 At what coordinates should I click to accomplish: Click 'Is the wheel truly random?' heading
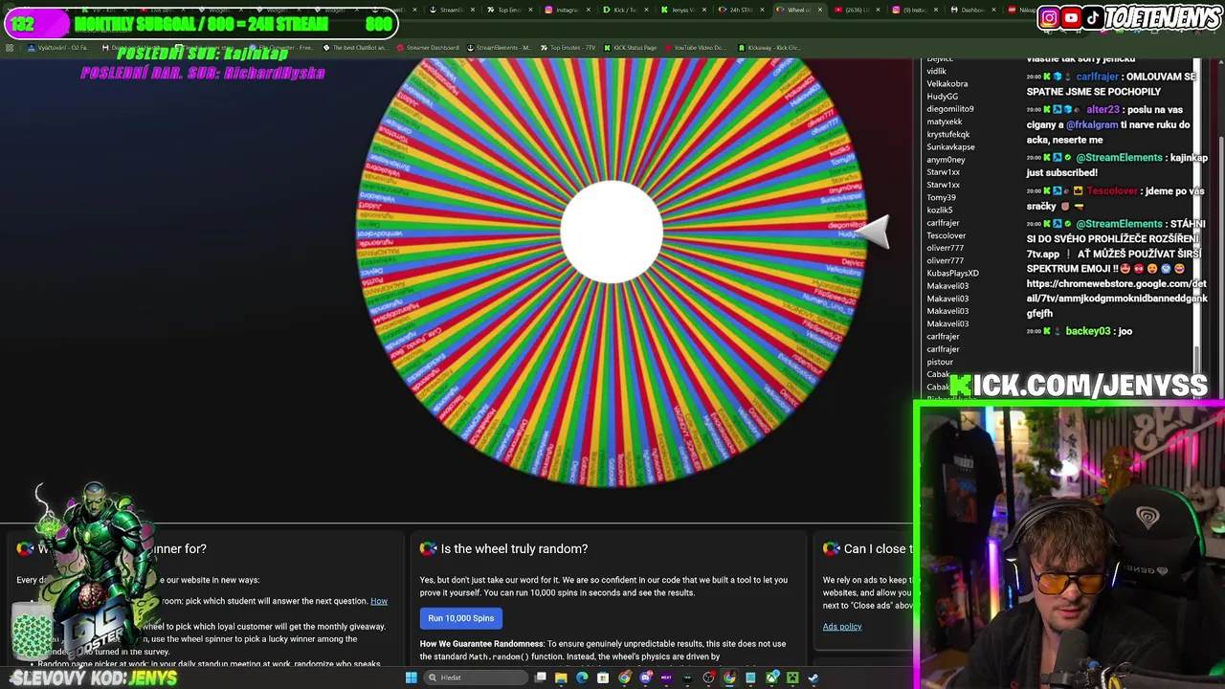(514, 549)
